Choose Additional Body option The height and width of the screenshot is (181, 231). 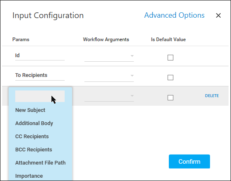coord(34,123)
